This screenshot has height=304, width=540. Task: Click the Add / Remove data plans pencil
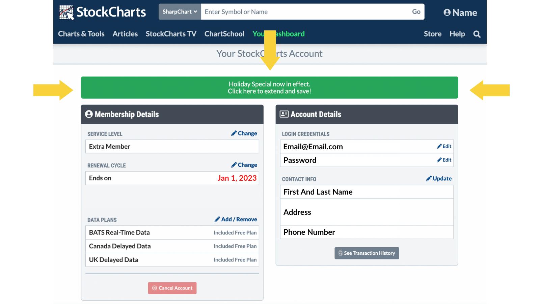coord(217,219)
